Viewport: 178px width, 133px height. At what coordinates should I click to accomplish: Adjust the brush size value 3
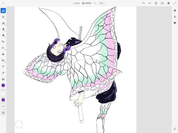(x=3, y=94)
